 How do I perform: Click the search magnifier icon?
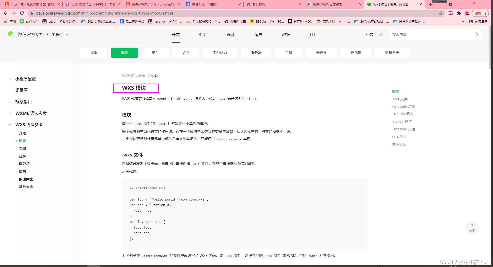476,34
